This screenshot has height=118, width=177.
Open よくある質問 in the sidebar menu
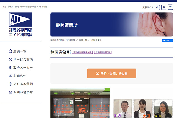(23, 84)
